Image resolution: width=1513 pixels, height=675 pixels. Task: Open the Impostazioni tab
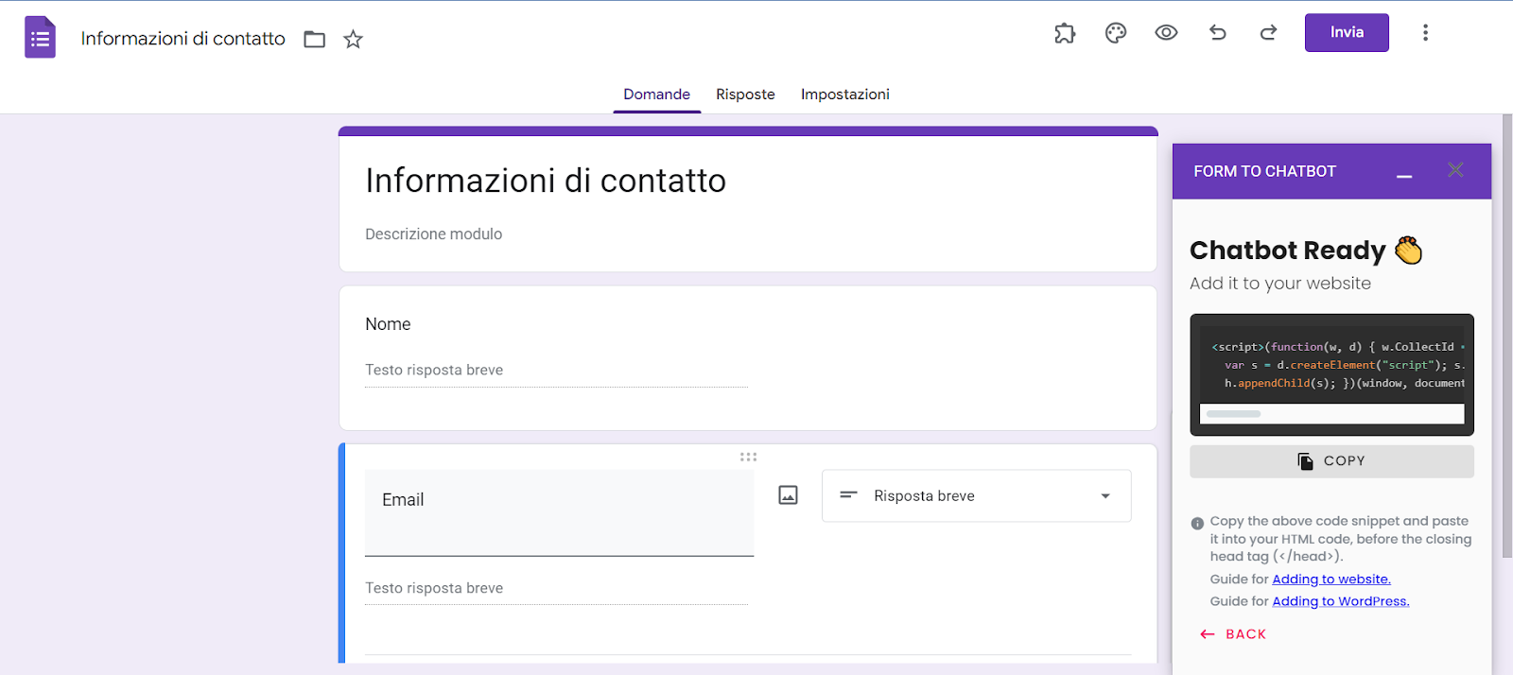coord(844,95)
